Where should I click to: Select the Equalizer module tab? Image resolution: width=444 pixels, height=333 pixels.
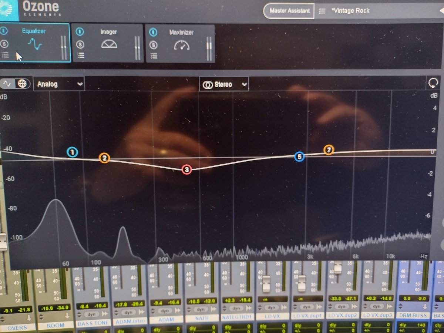[35, 42]
